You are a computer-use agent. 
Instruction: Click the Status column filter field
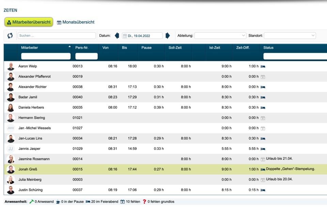[295, 56]
